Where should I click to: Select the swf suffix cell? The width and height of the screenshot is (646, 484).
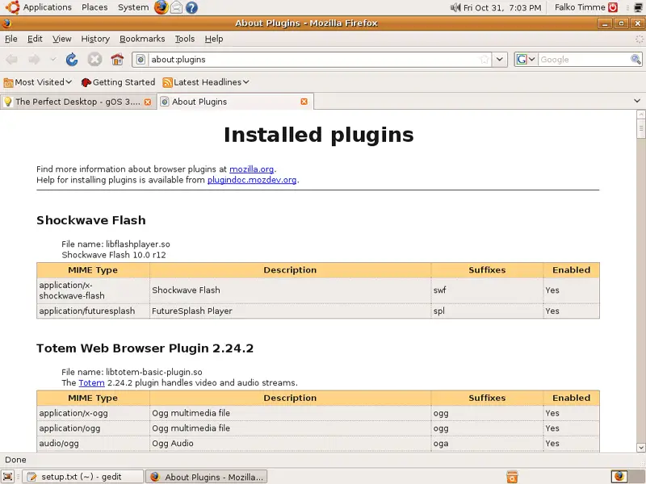click(487, 290)
